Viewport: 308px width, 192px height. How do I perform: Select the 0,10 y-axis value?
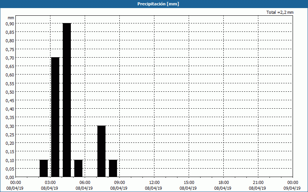coord(10,160)
